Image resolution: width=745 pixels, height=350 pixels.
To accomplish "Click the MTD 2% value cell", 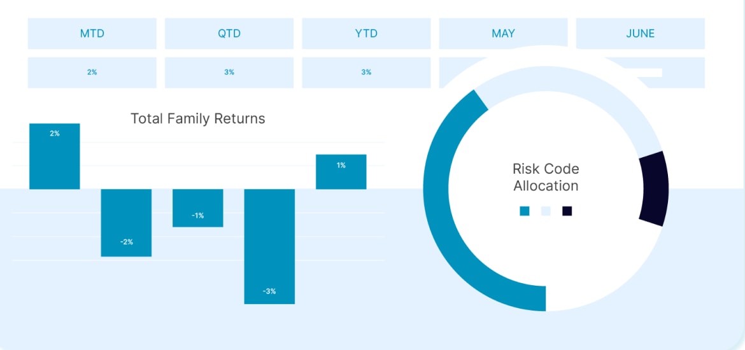I will (x=92, y=73).
